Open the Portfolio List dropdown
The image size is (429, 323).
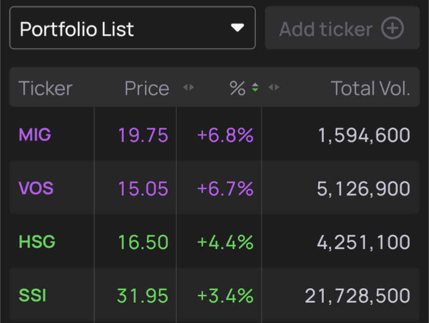[132, 28]
